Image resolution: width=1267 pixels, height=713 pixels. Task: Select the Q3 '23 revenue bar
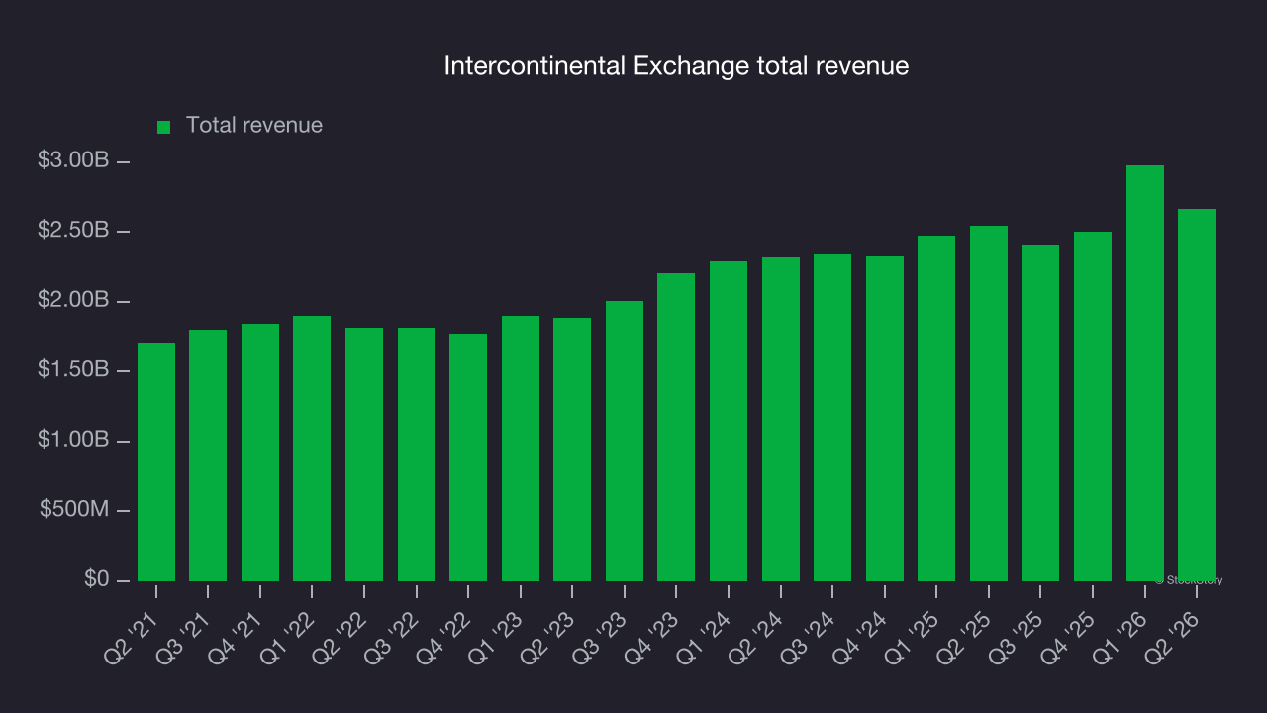pos(625,441)
